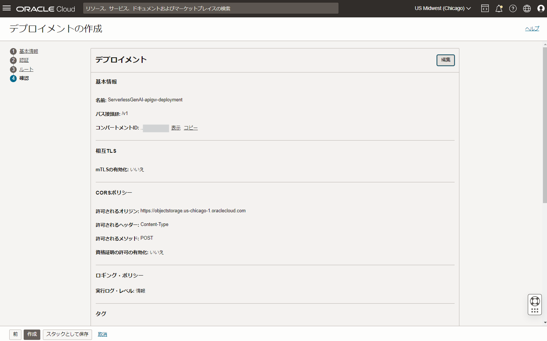
Task: Click step 1 number circle
Action: [x=13, y=51]
